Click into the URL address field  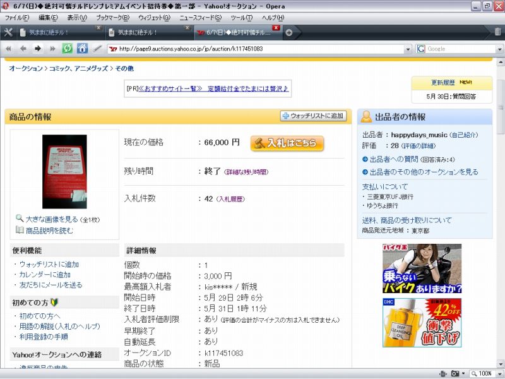(260, 49)
